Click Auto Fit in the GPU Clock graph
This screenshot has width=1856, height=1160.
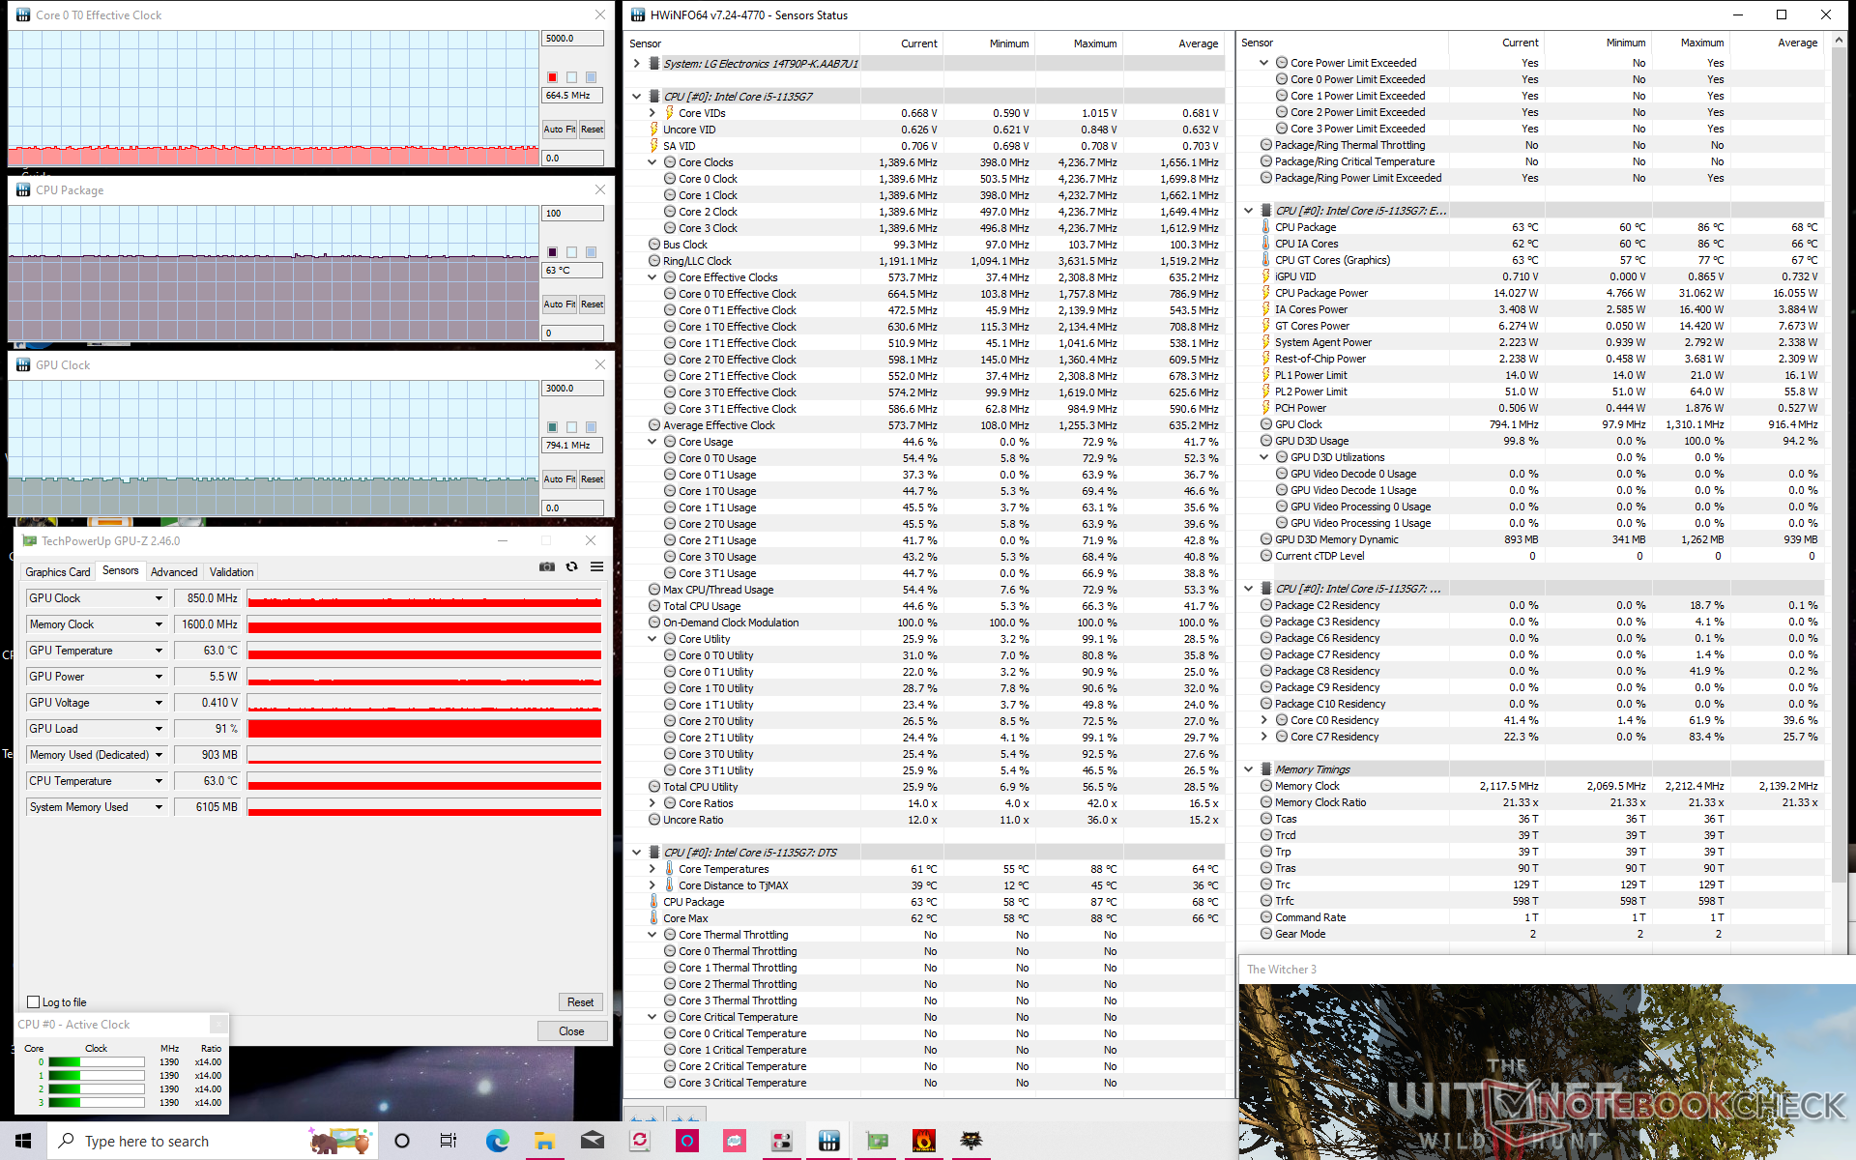[x=559, y=479]
